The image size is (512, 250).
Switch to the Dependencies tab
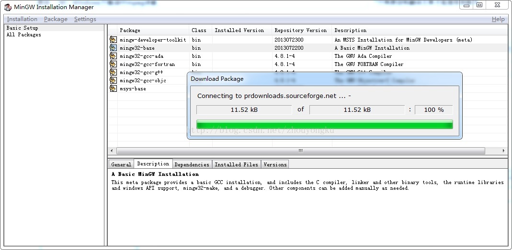click(x=192, y=164)
